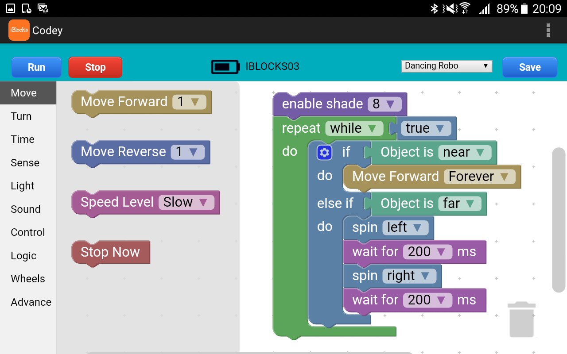This screenshot has height=354, width=567.
Task: Open the three-dot overflow menu
Action: pyautogui.click(x=548, y=30)
